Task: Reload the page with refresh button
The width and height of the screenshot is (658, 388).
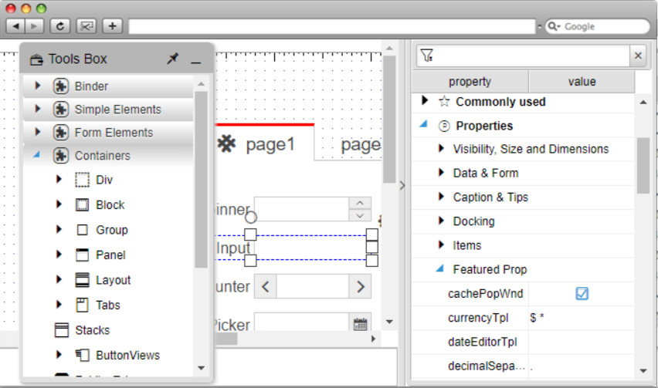Action: point(60,26)
